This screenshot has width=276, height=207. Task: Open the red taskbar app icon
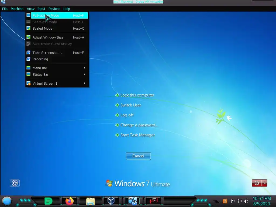[154, 201]
